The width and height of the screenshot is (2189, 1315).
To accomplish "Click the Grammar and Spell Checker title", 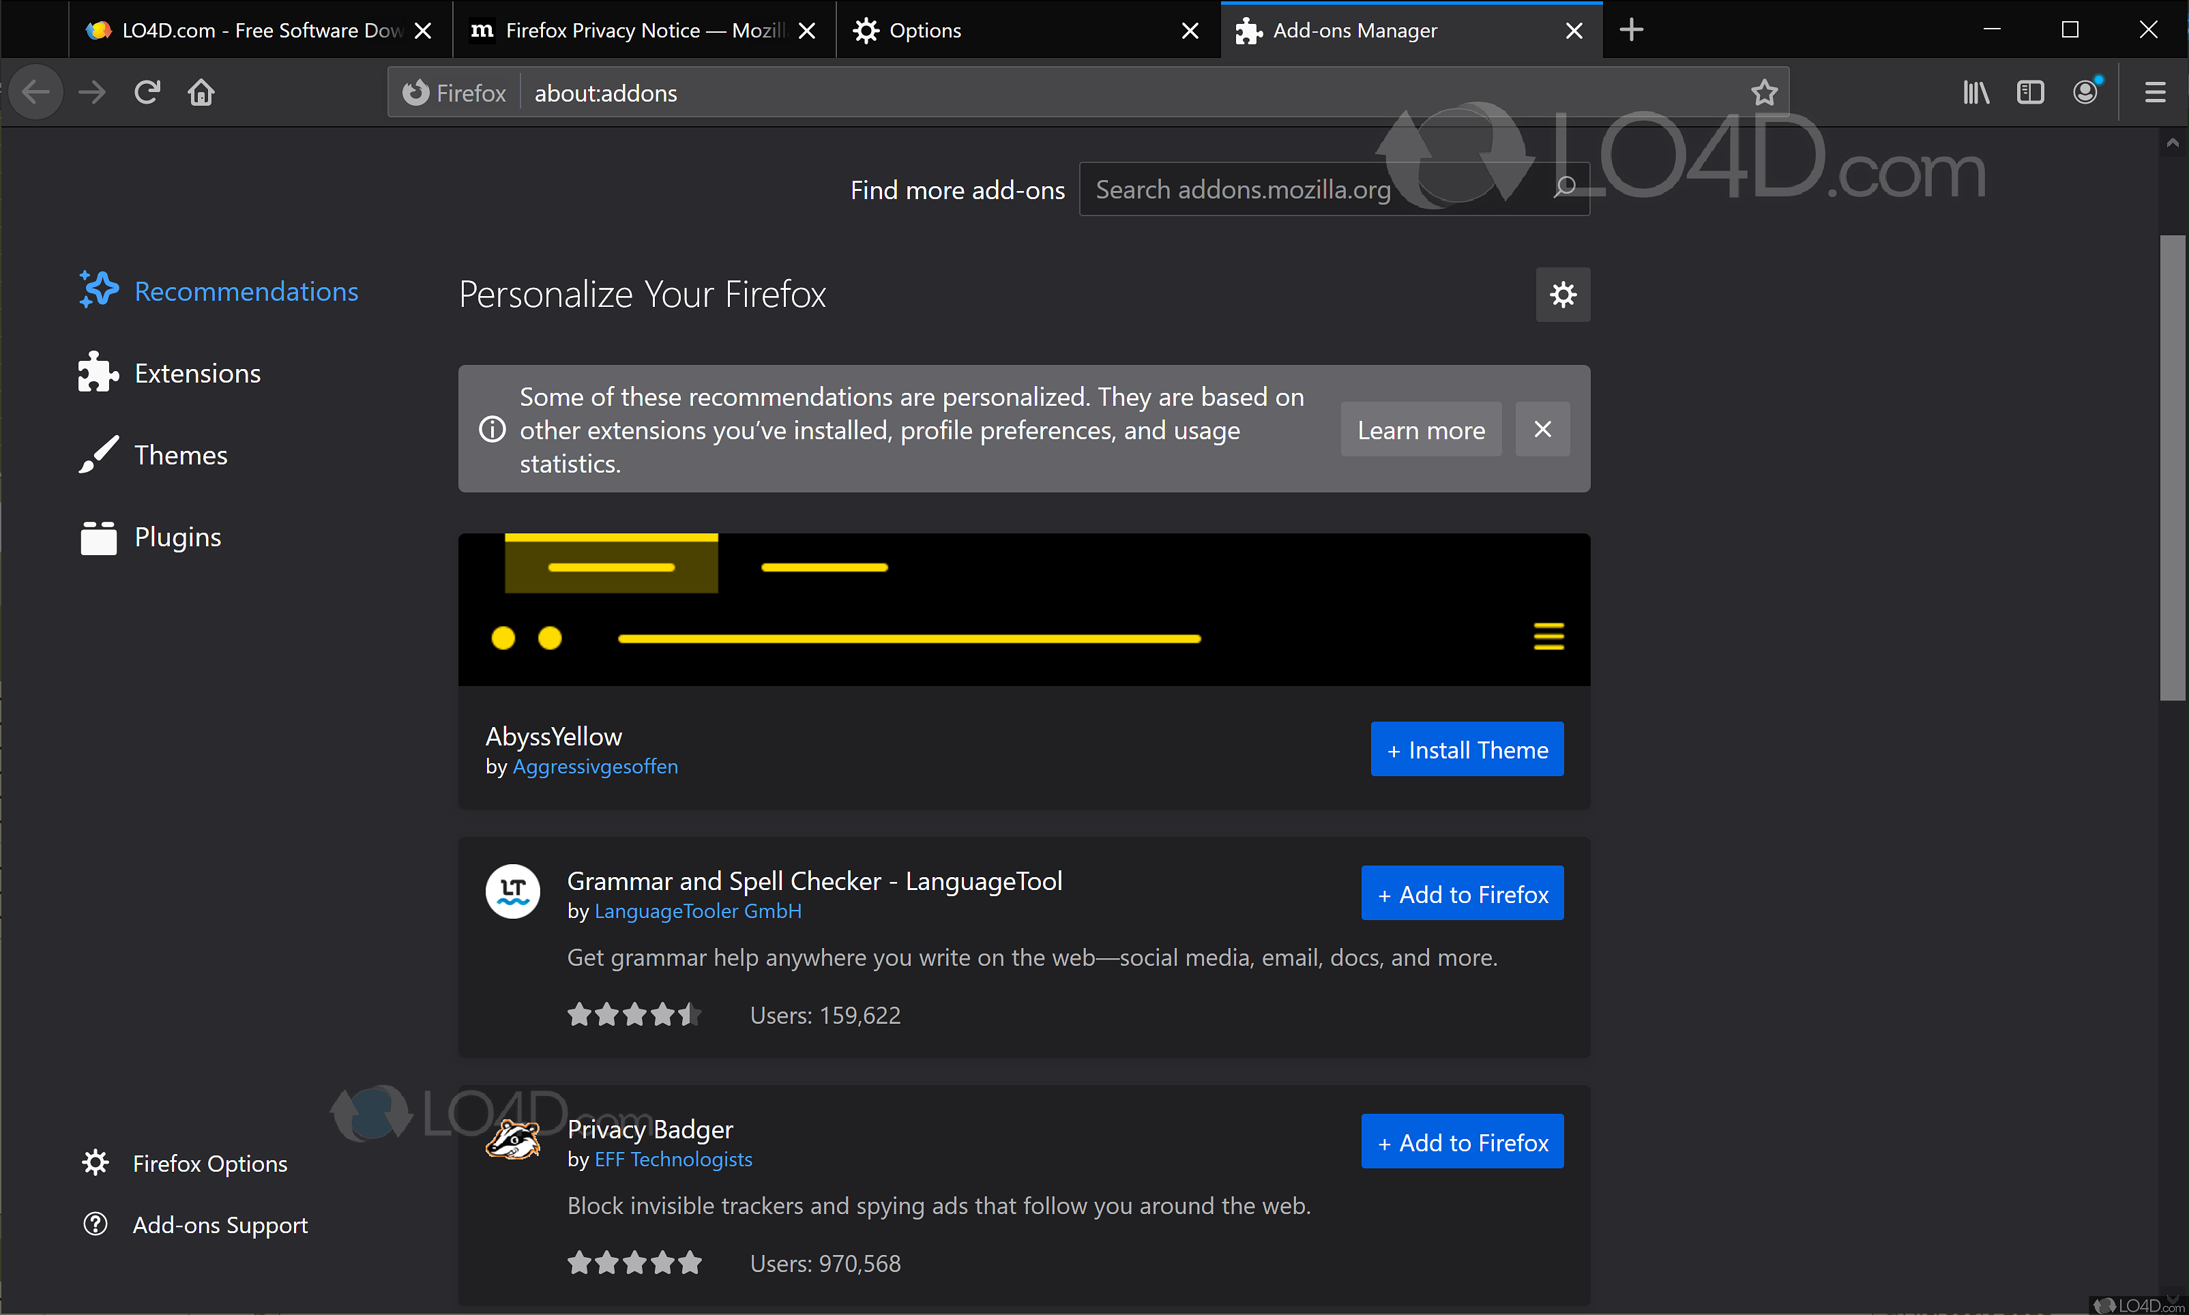I will (814, 881).
